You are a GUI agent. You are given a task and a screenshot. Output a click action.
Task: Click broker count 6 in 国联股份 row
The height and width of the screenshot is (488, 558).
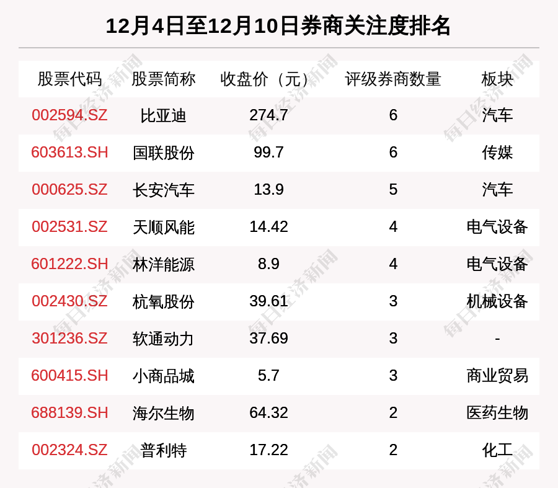click(393, 153)
